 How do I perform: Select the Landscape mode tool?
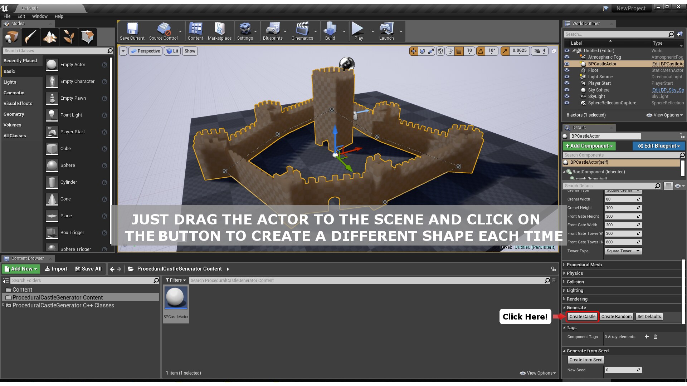[50, 37]
